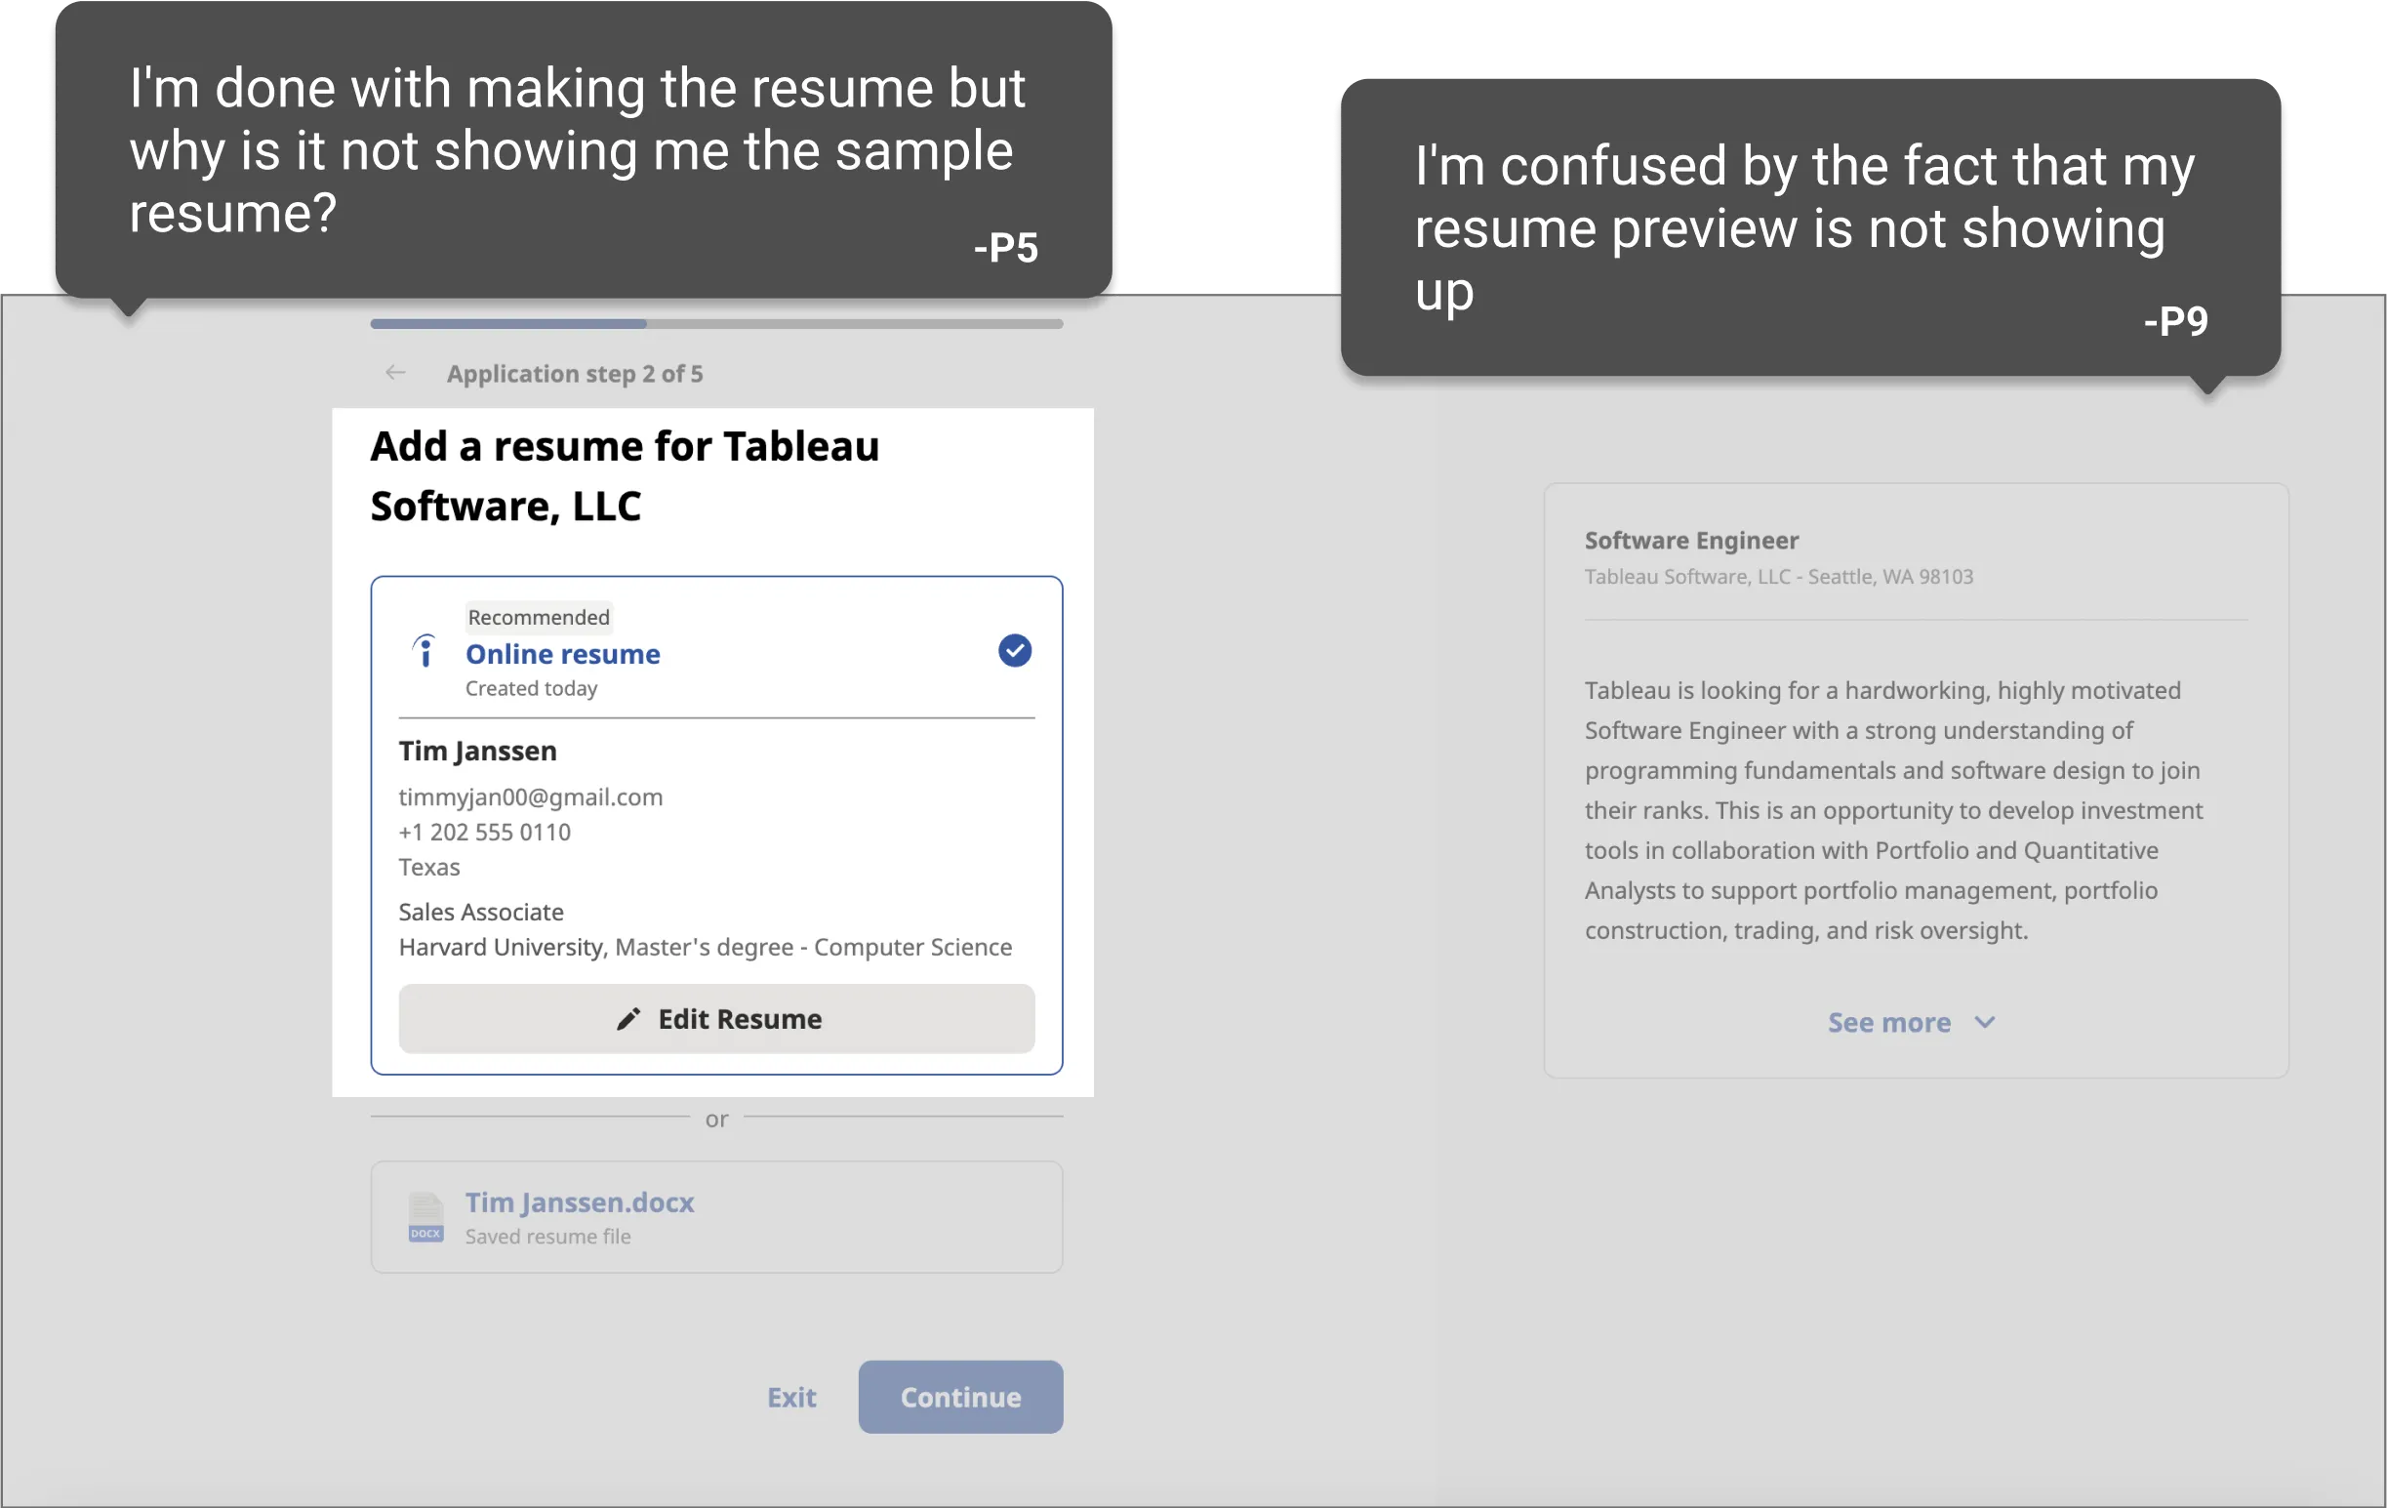Open the Edit Resume button
Screen dimensions: 2387x1508
coord(716,1019)
